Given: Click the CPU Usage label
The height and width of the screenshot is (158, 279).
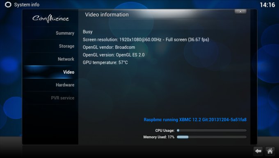Looking at the screenshot, I should [x=165, y=131].
